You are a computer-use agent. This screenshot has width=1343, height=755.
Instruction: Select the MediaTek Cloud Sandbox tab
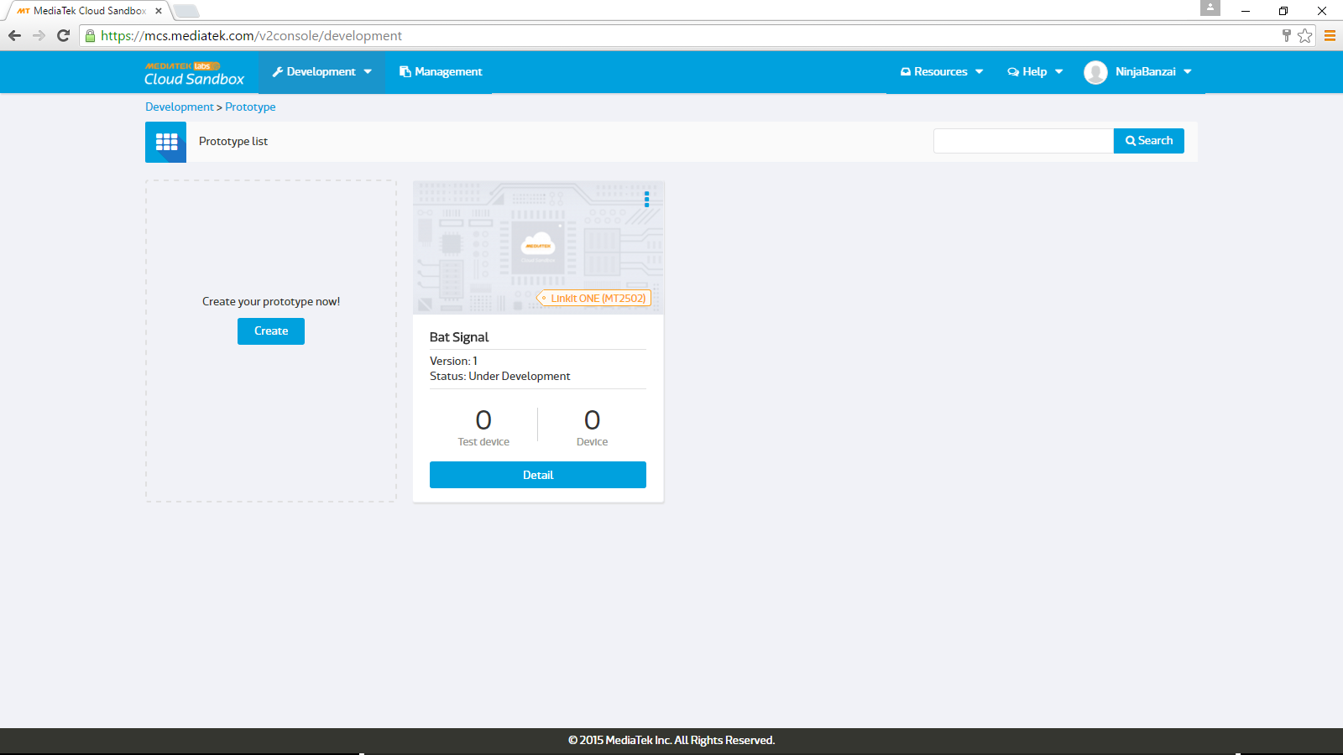pyautogui.click(x=88, y=11)
